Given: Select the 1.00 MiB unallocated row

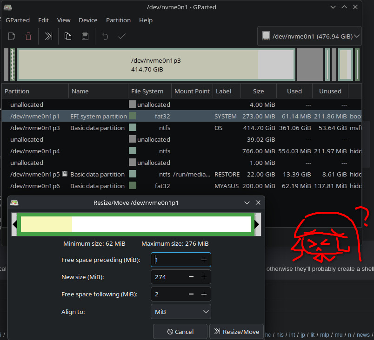Looking at the screenshot, I should pyautogui.click(x=182, y=163).
